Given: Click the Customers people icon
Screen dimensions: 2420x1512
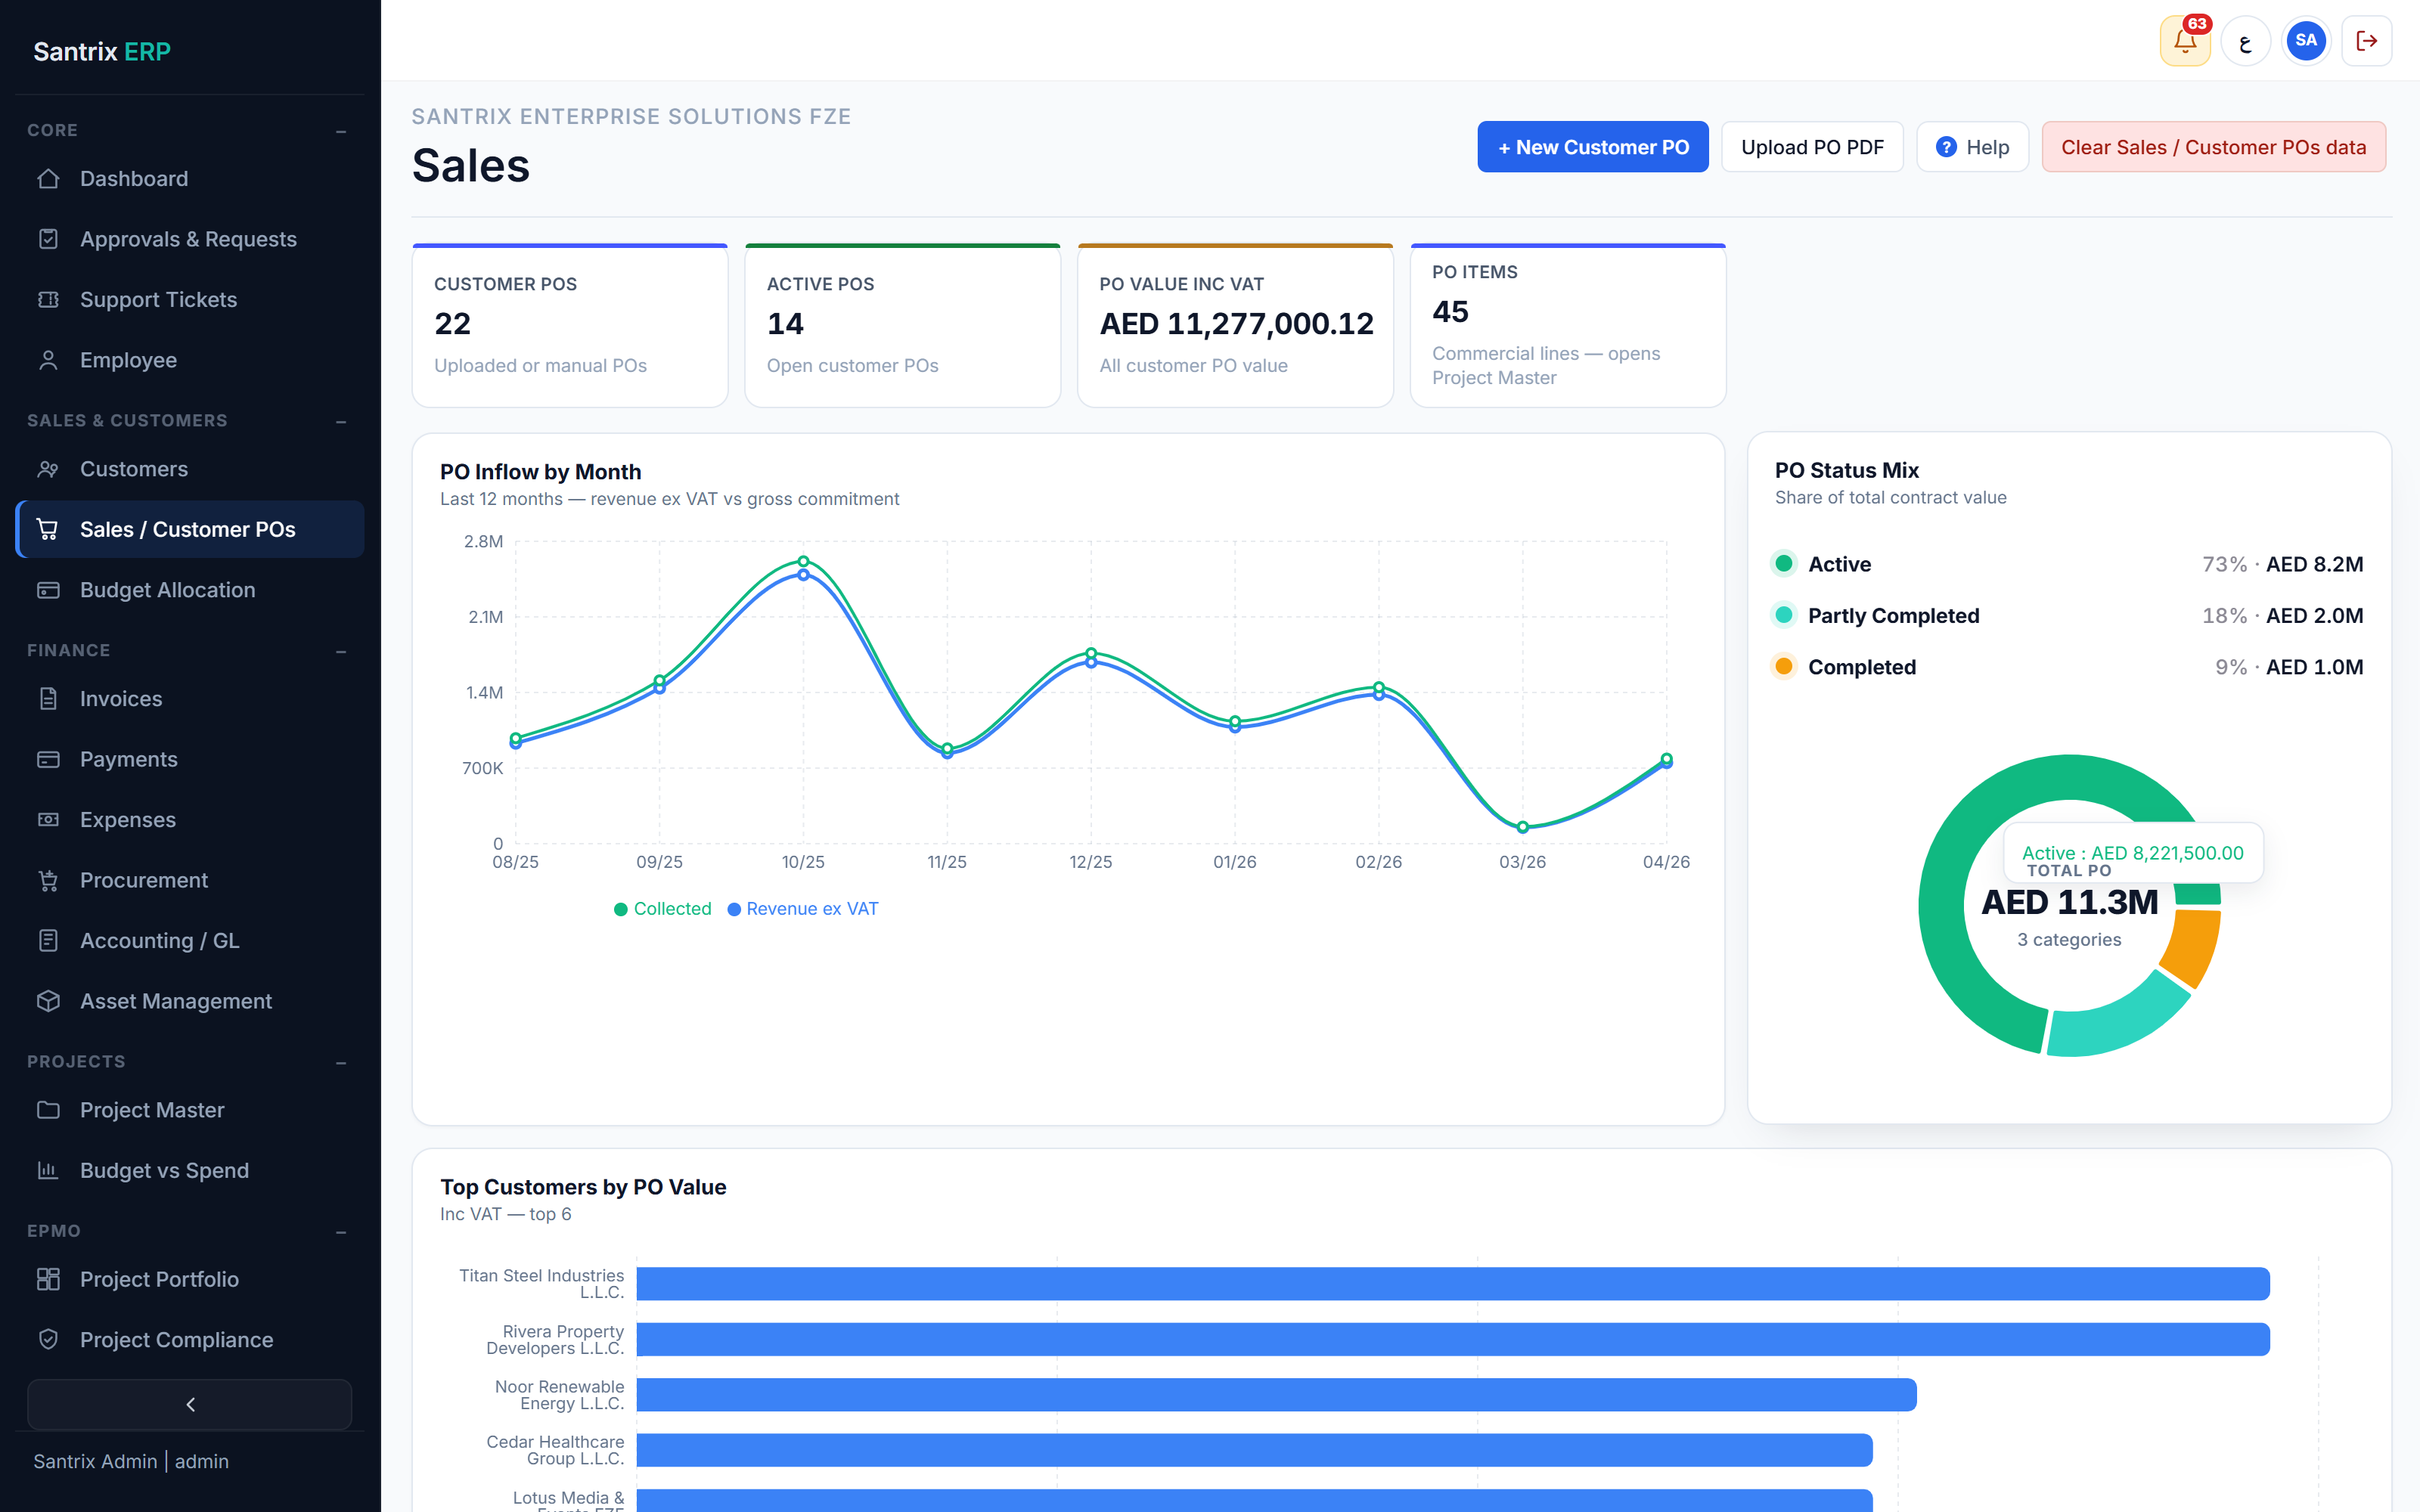Looking at the screenshot, I should click(48, 469).
